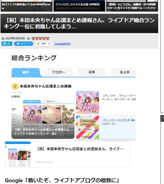Click the folder category icon
This screenshot has height=184, width=164.
pos(28,39)
